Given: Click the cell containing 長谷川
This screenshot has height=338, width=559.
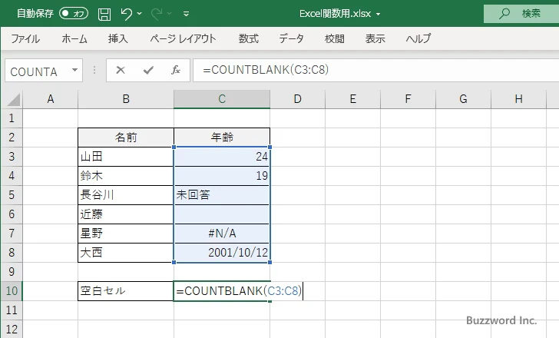Looking at the screenshot, I should [x=126, y=195].
